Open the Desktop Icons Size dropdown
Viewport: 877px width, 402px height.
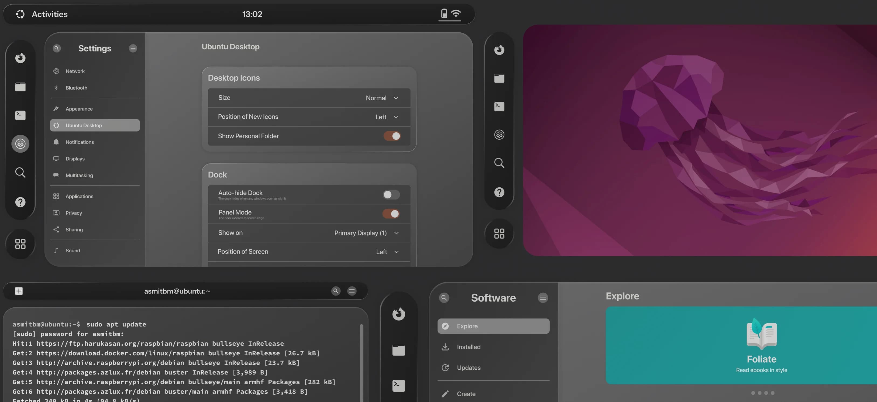pyautogui.click(x=381, y=98)
